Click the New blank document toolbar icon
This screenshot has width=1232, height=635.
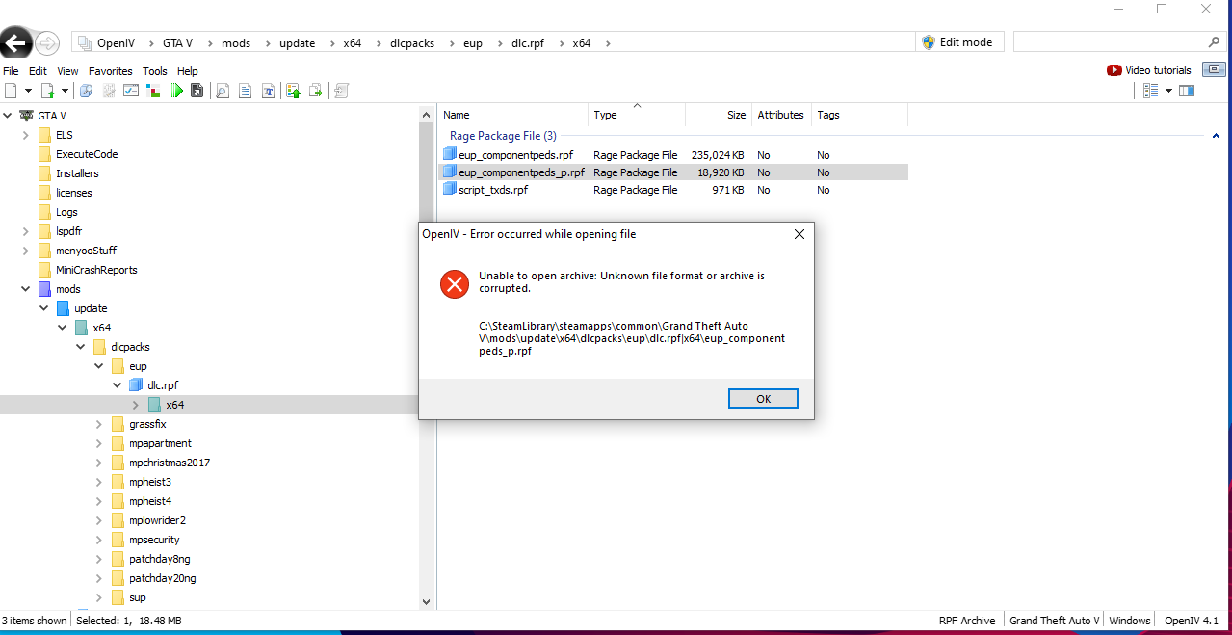click(11, 91)
